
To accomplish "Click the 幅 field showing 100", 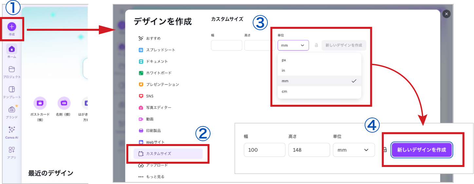I will [264, 150].
